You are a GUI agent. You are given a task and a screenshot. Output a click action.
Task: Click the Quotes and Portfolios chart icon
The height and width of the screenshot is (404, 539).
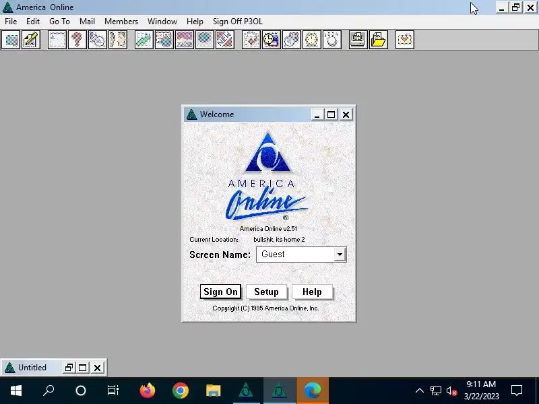(x=144, y=40)
